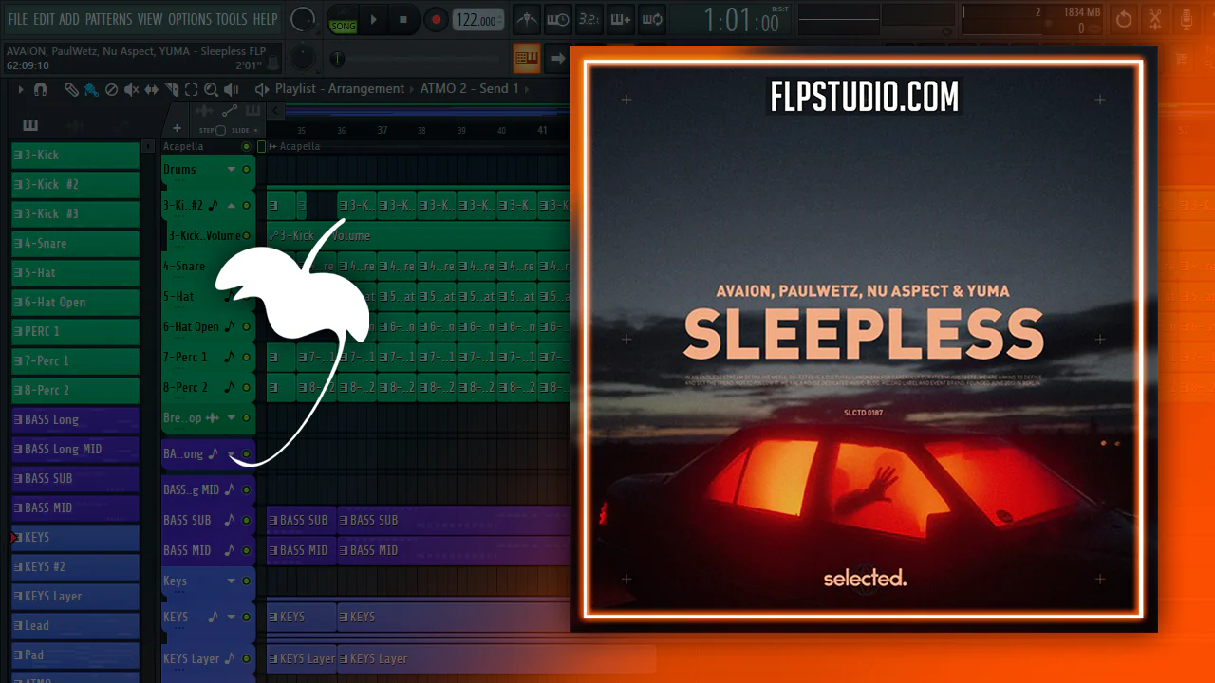Toggle Acapella track mute LED

[247, 146]
